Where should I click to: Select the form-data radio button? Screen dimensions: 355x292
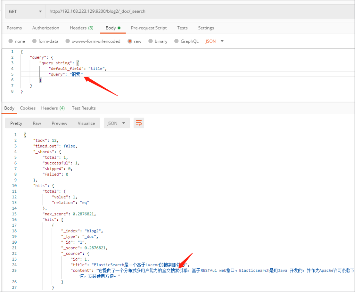pos(34,41)
